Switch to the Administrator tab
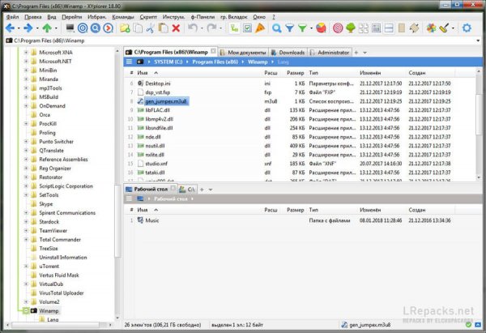486x333 pixels. (330, 53)
